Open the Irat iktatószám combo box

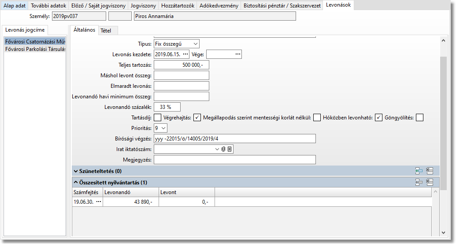(217, 149)
